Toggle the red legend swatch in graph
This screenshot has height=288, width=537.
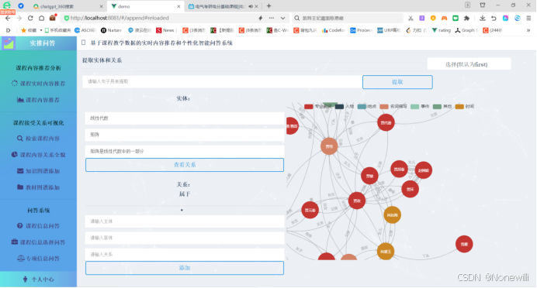(x=309, y=107)
